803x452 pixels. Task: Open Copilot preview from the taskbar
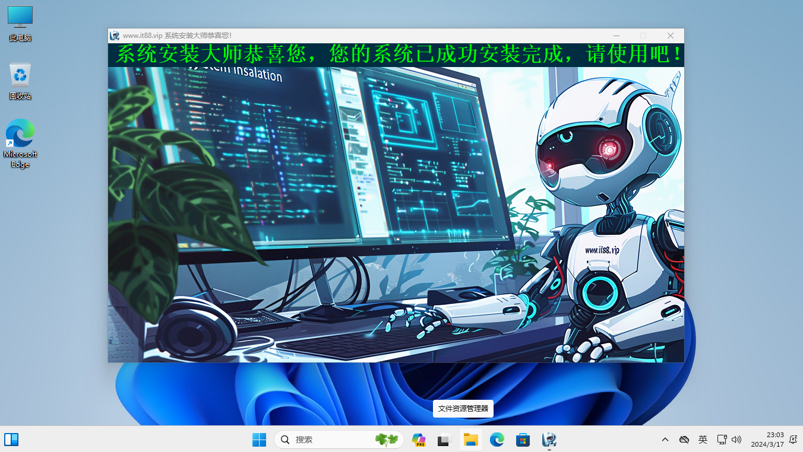[419, 440]
